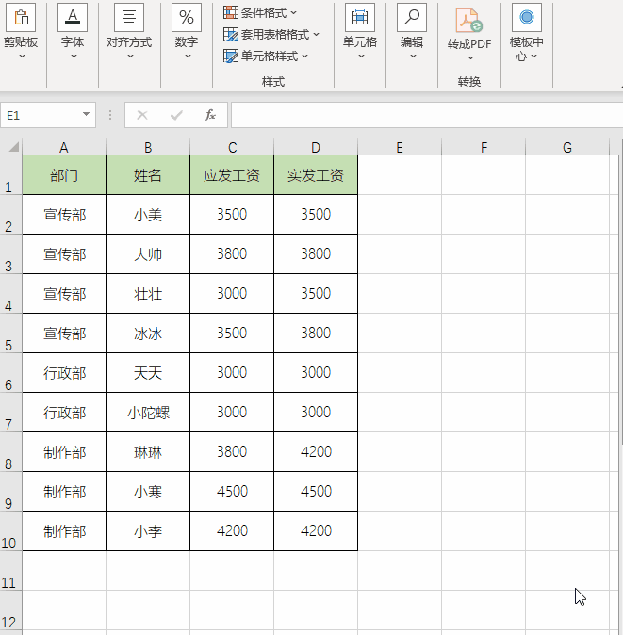Click the Format as Table (套用表格格式) icon
The width and height of the screenshot is (623, 635).
click(231, 35)
